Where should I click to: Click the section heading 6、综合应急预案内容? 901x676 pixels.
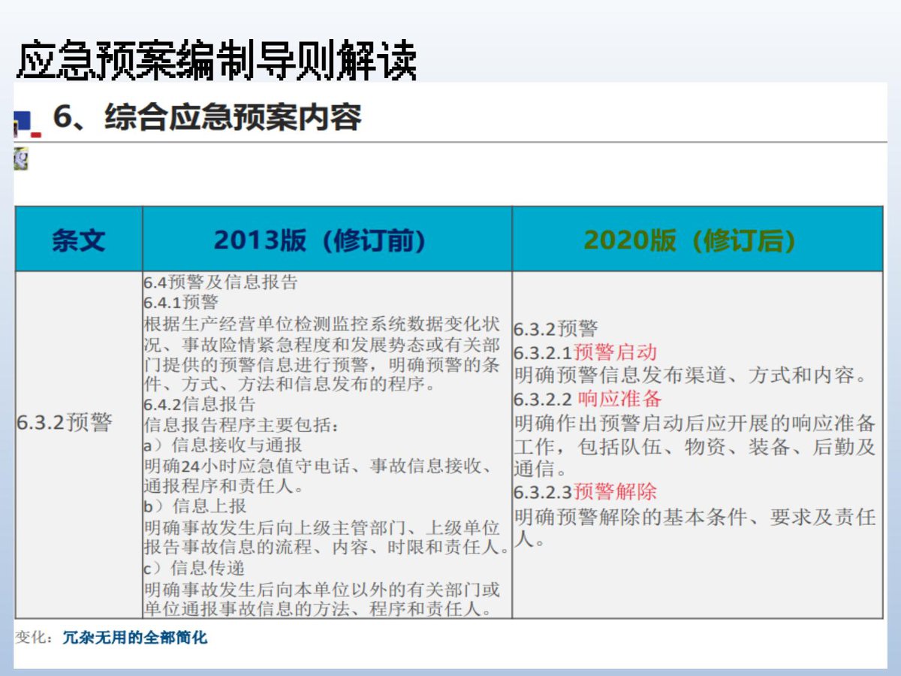(207, 118)
